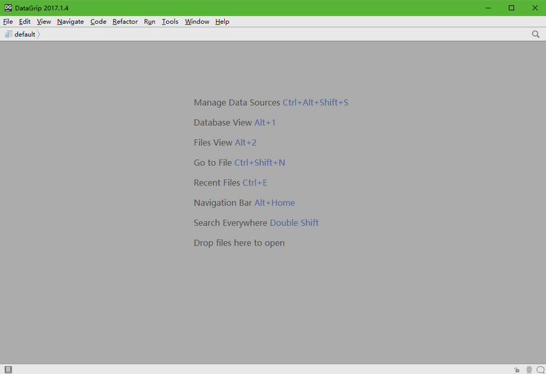Click the DataGrip logo in title bar
The image size is (546, 374).
[8, 8]
